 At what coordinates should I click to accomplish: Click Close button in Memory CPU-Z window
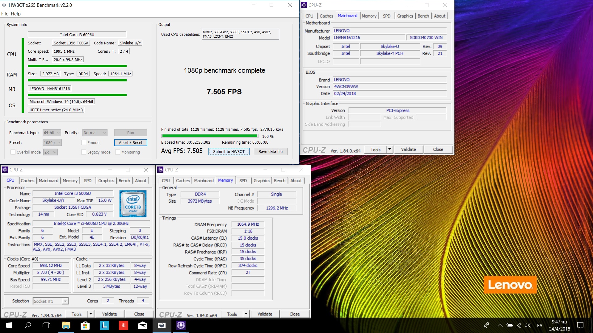point(294,314)
